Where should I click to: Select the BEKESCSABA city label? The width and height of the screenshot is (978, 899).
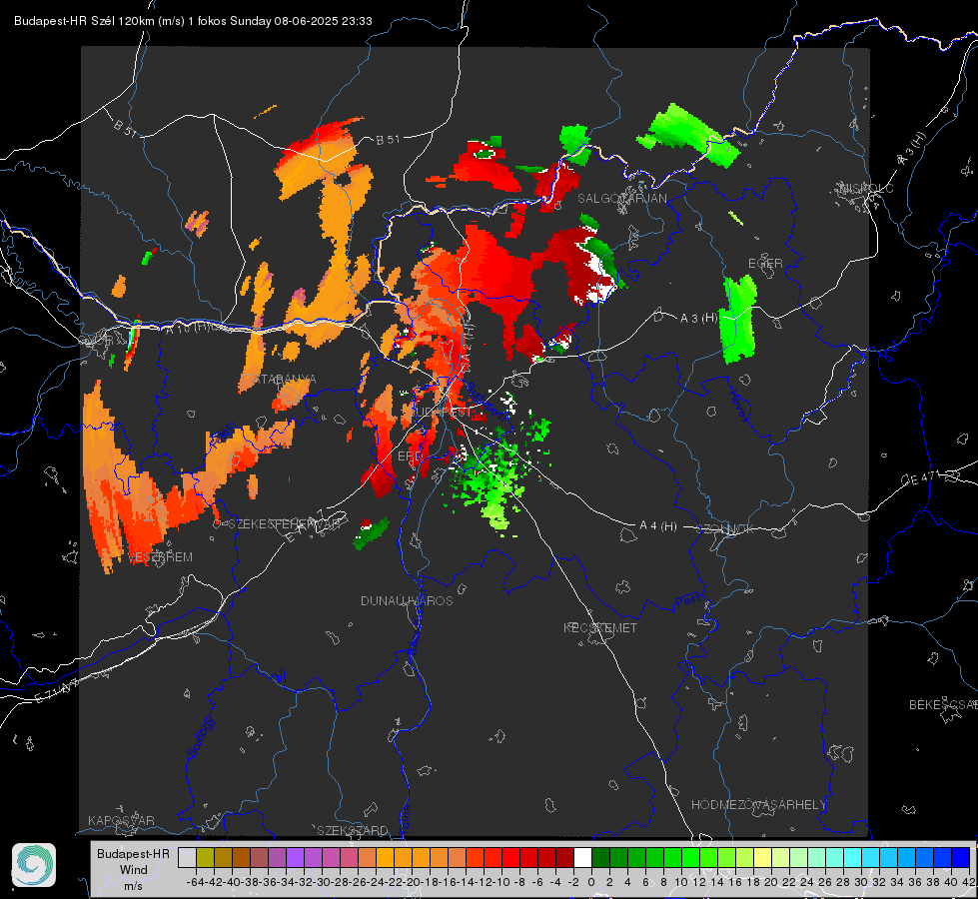pos(943,704)
